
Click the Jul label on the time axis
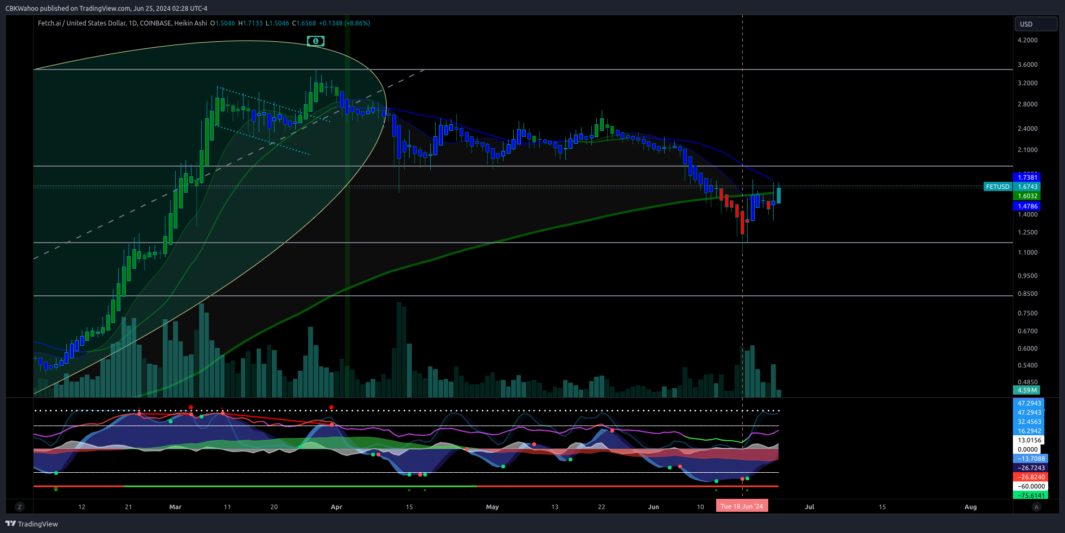(x=809, y=507)
